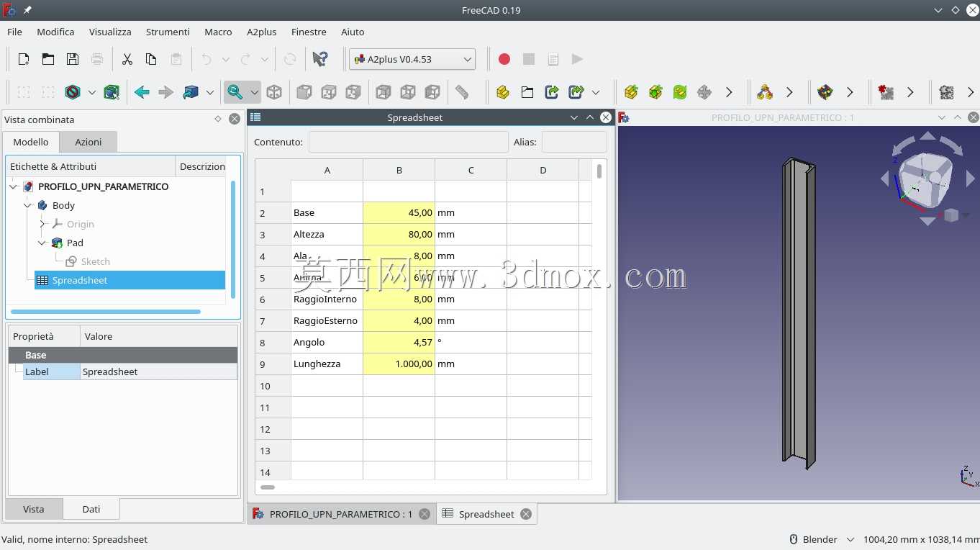The height and width of the screenshot is (550, 980).
Task: Start macro recording with red circle
Action: [504, 59]
